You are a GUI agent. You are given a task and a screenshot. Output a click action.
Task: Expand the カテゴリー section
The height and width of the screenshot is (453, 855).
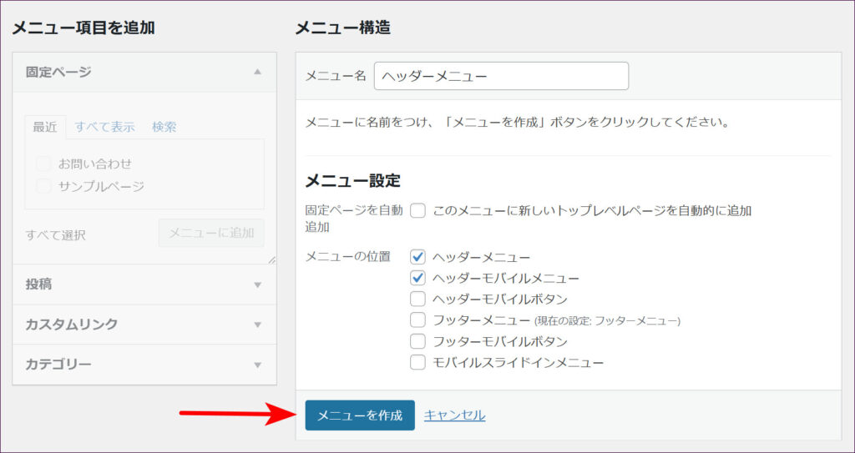[257, 365]
